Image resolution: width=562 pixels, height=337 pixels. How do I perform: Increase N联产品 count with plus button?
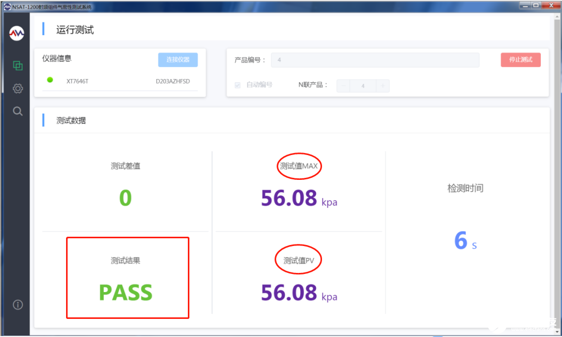(382, 86)
